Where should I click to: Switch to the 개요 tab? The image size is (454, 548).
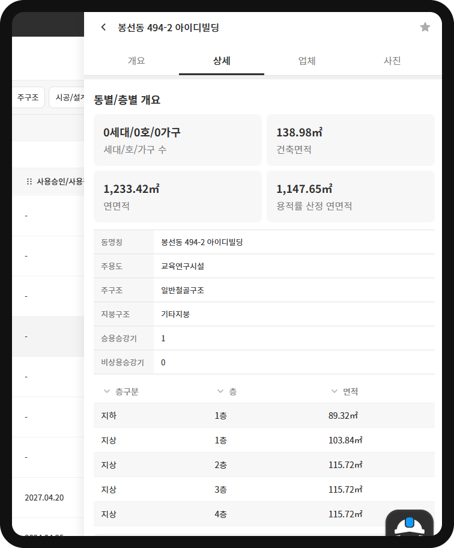(x=136, y=61)
